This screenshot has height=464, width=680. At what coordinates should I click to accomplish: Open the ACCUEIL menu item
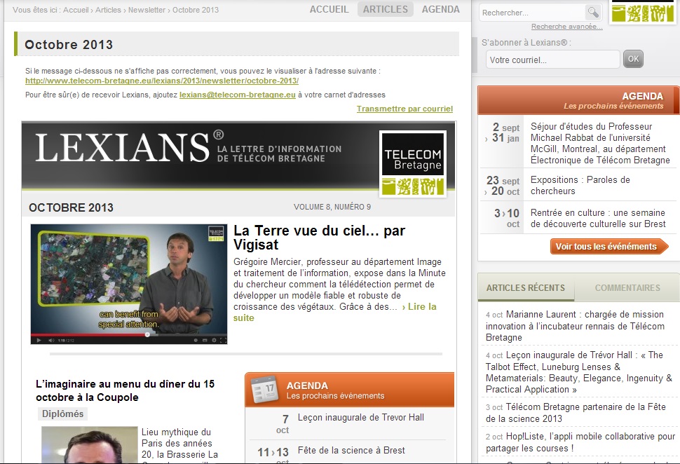tap(329, 9)
